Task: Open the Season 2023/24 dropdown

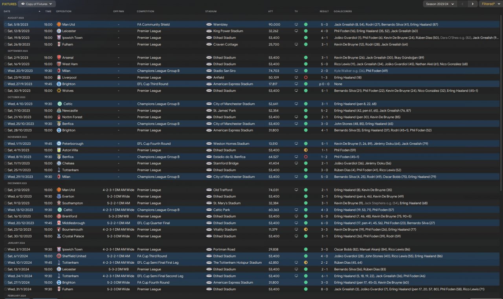Action: 440,4
